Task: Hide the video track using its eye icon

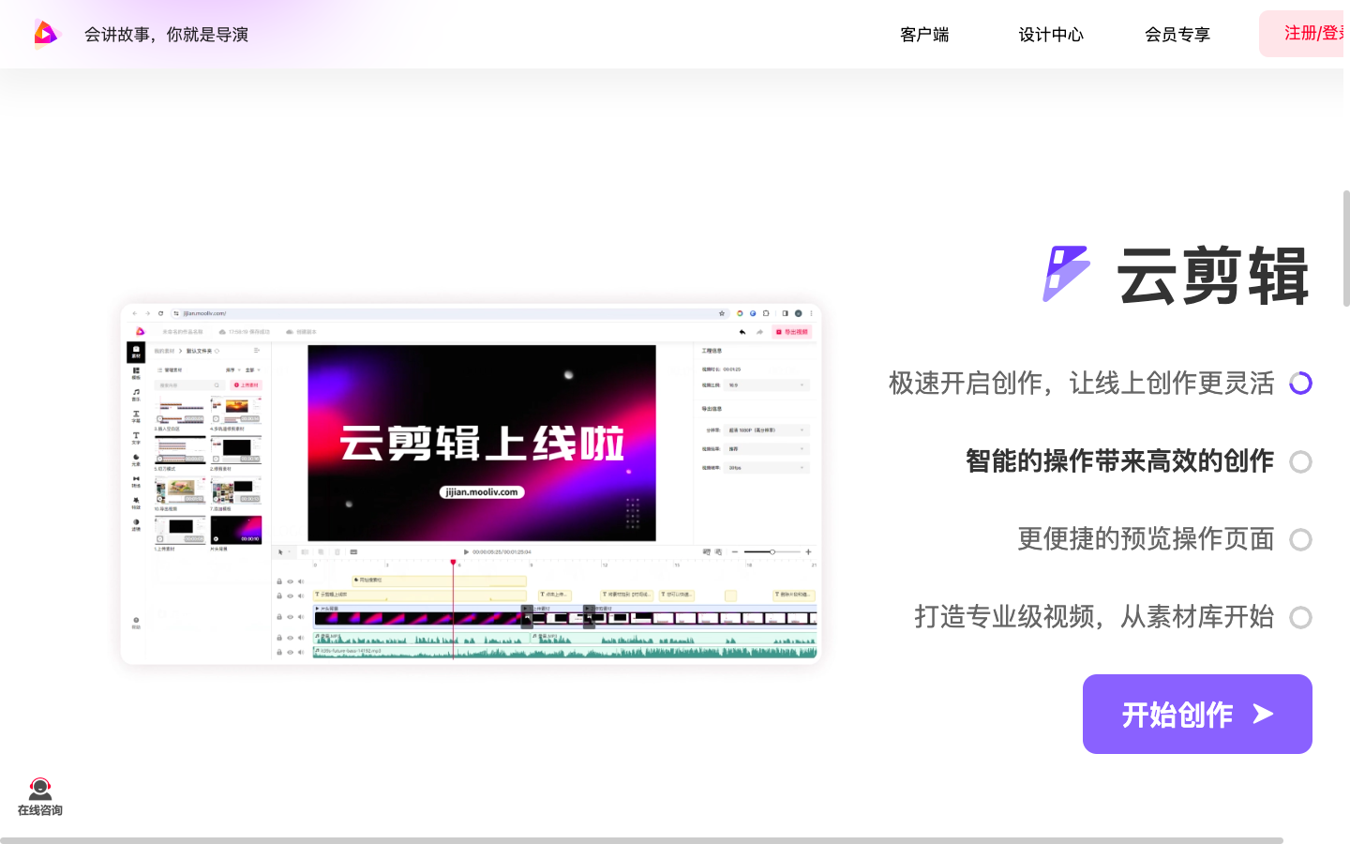Action: coord(289,617)
